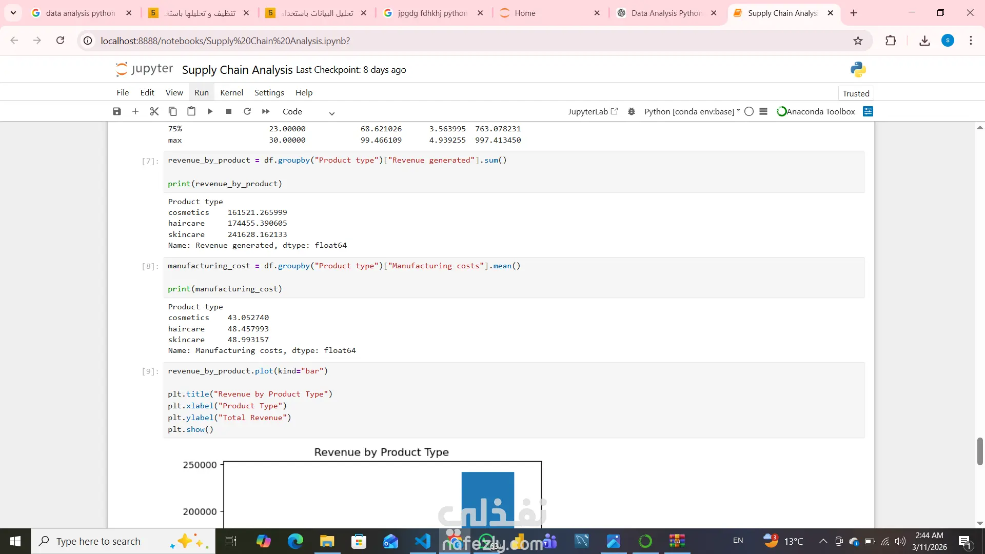Image resolution: width=985 pixels, height=554 pixels.
Task: Click the taskbar search box
Action: tap(123, 541)
